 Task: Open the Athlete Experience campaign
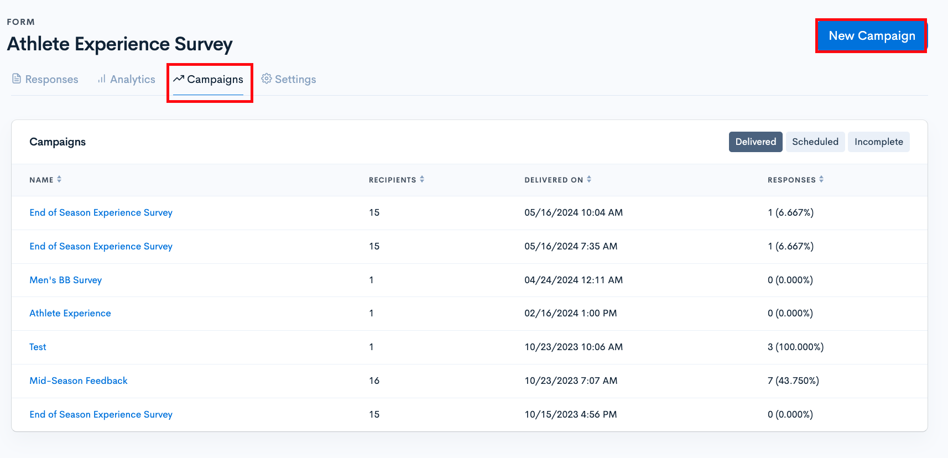[x=70, y=313]
